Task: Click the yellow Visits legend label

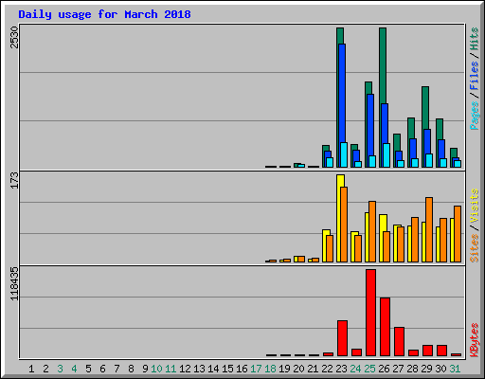Action: [x=475, y=206]
